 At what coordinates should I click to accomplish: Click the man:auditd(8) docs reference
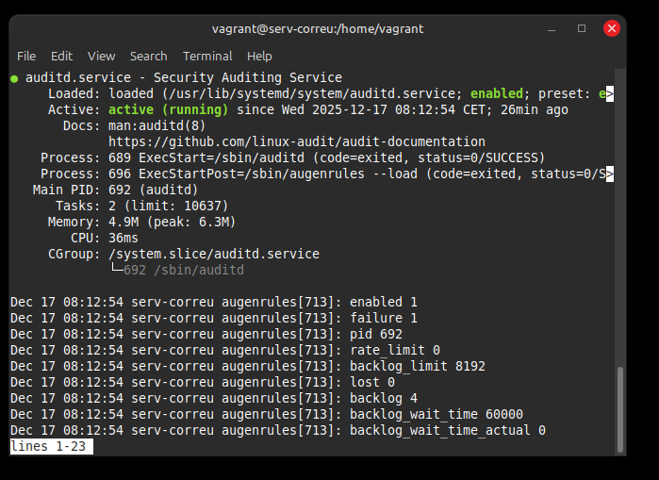point(157,125)
